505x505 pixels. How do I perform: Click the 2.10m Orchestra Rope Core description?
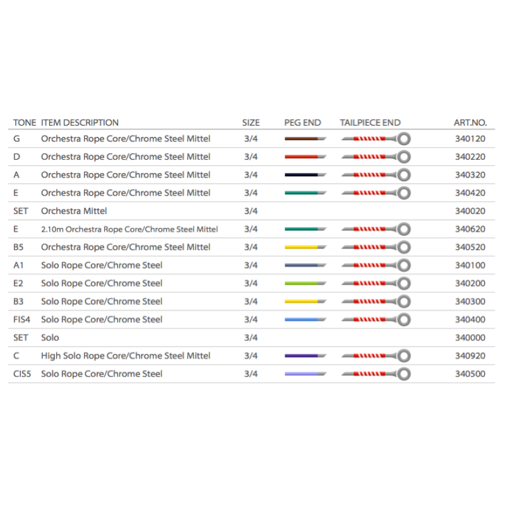click(129, 229)
